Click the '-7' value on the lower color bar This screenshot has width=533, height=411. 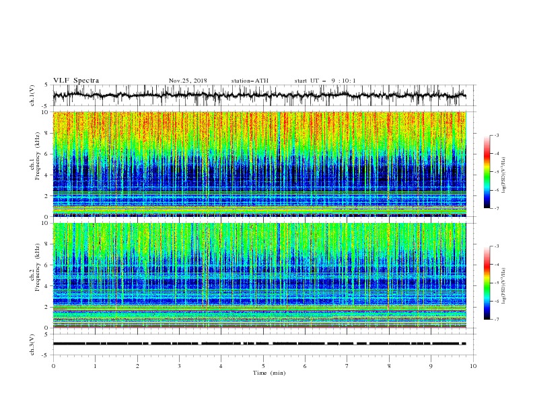[496, 320]
